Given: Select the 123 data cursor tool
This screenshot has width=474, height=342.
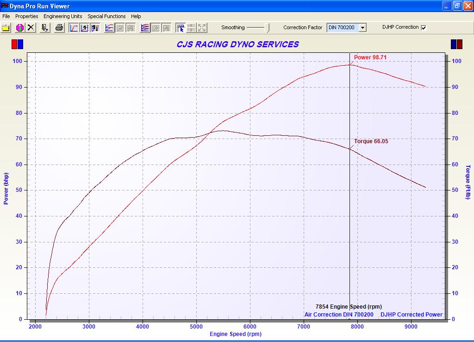Looking at the screenshot, I should click(x=181, y=28).
